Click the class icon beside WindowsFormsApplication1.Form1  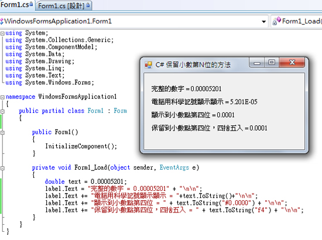pos(2,21)
